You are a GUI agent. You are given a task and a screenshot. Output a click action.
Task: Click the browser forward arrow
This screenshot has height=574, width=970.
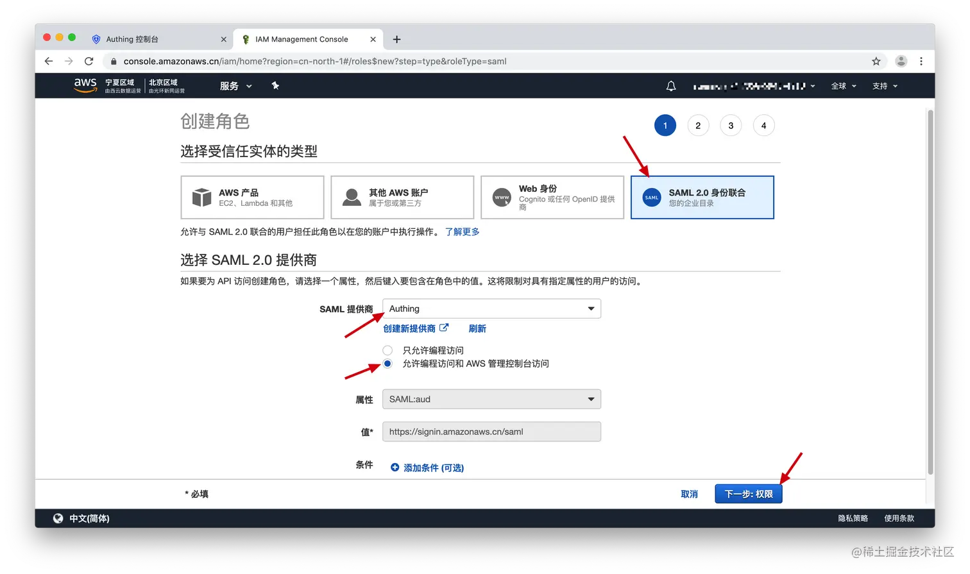tap(69, 61)
